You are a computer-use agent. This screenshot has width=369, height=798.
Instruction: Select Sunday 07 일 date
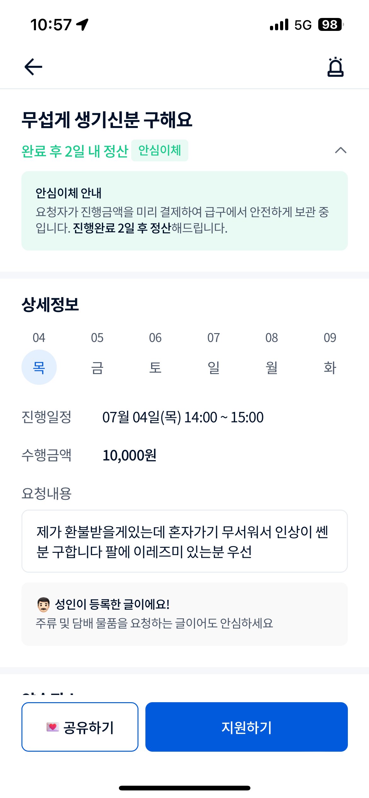pos(214,367)
